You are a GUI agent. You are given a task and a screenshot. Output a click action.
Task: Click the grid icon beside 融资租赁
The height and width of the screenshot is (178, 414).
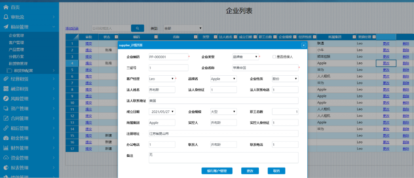pos(6,89)
